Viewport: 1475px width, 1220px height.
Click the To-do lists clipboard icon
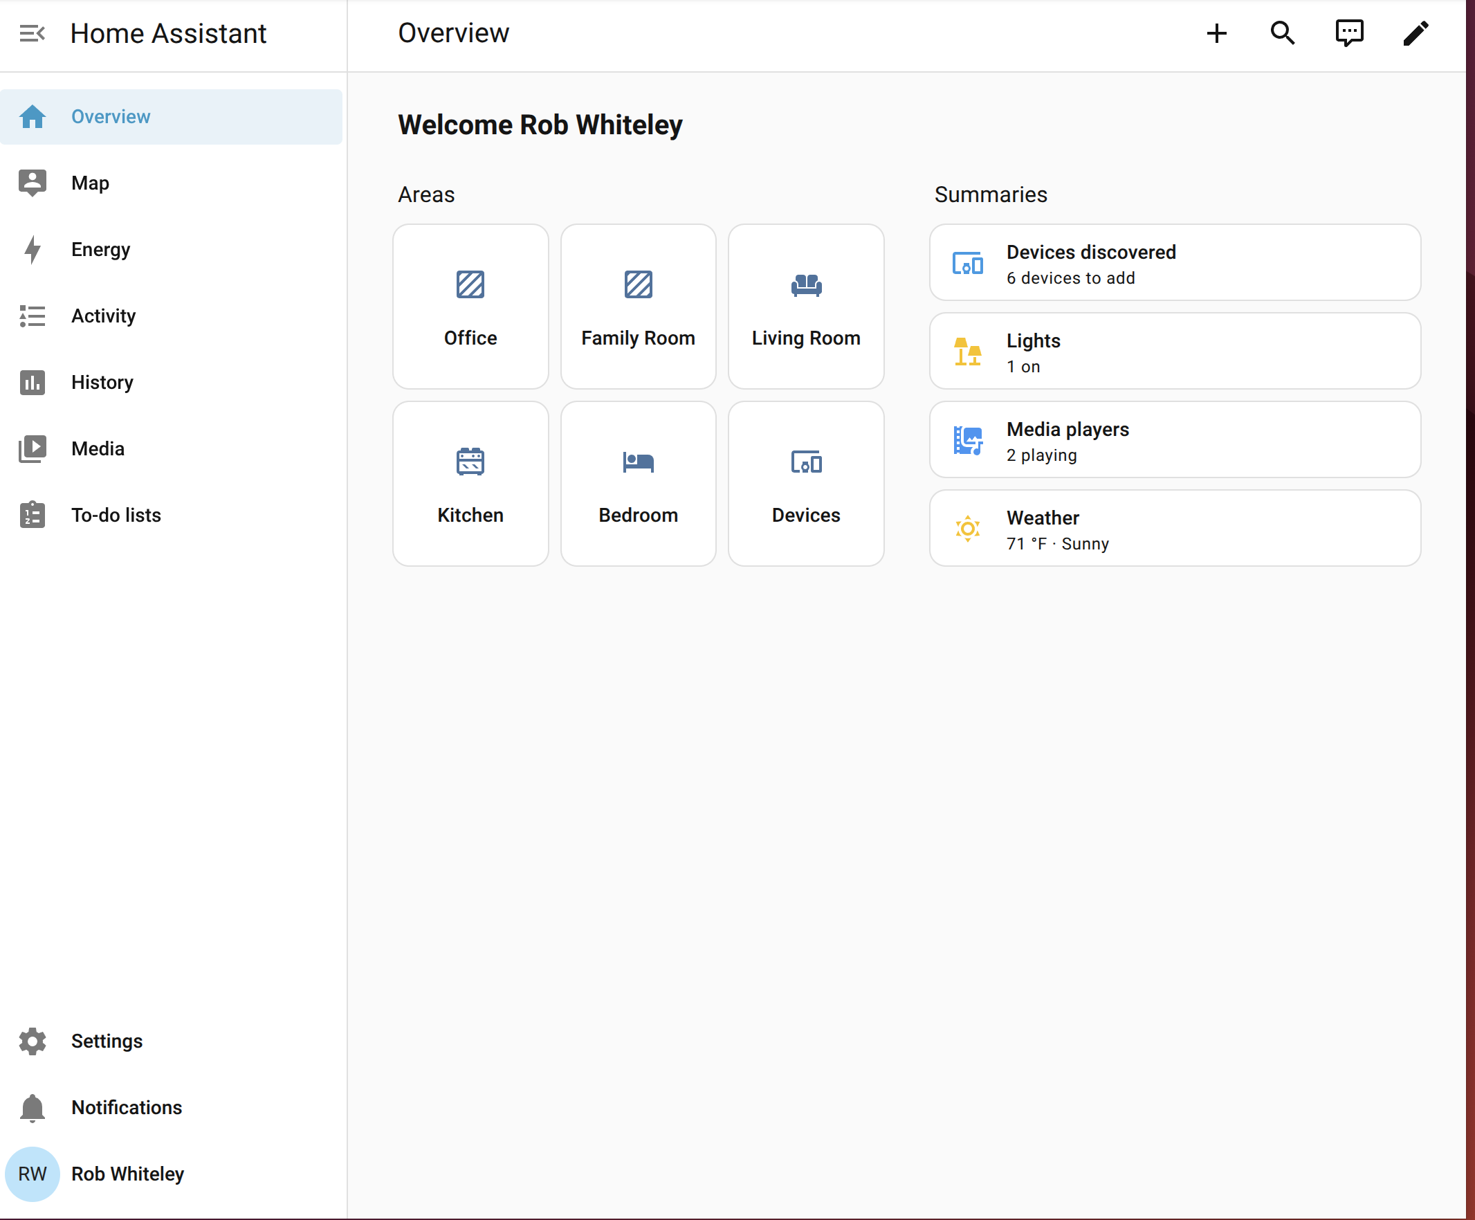click(33, 515)
